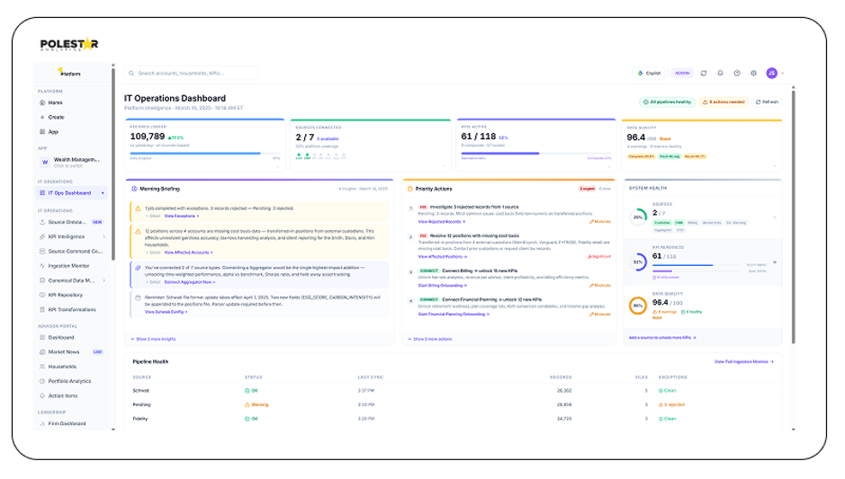
Task: Click the sync icon in top bar
Action: 704,73
